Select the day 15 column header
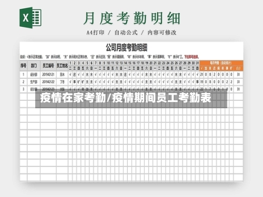The height and width of the screenshot is (197, 263). coord(129,63)
